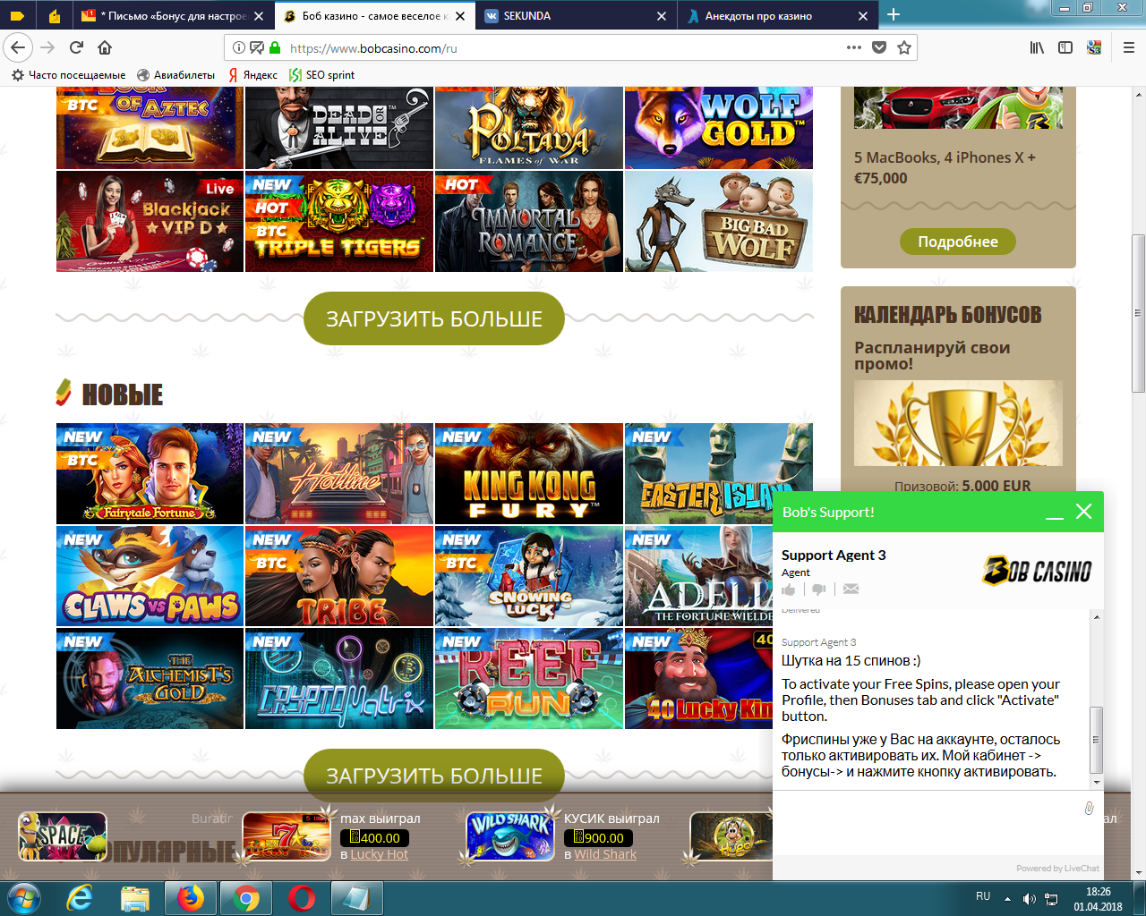Click ЗАГРУЗИТЬ БОЛЬШЕ below the НОВЫЕ games

pyautogui.click(x=434, y=775)
